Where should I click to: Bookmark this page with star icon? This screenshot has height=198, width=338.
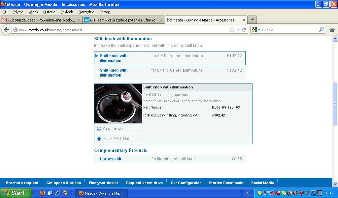232,30
